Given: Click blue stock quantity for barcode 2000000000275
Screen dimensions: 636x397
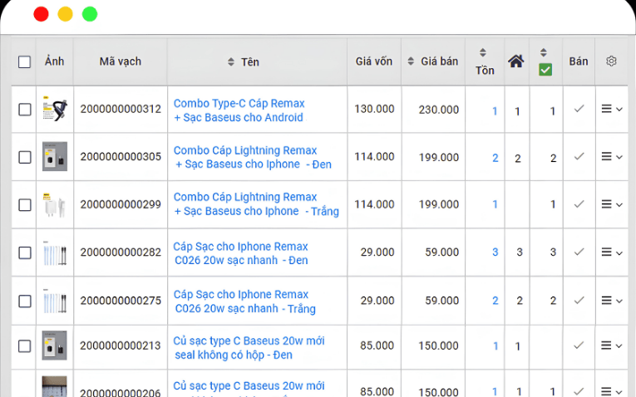Looking at the screenshot, I should tap(495, 301).
